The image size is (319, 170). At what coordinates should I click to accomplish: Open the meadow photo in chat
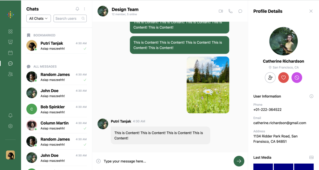[208, 85]
